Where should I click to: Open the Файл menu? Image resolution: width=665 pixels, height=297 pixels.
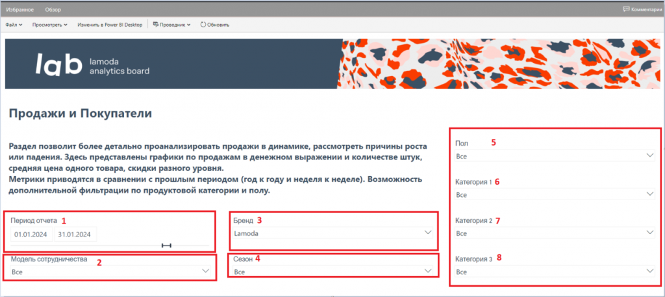[x=14, y=25]
